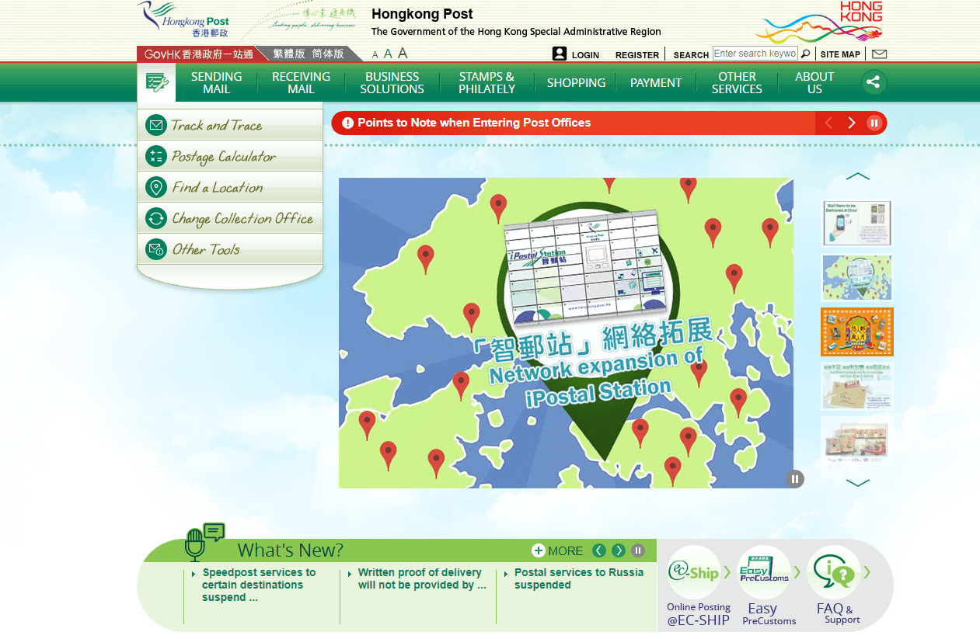Screen dimensions: 980x639
Task: Open Online Posting @EC-SHIP text link
Action: pyautogui.click(x=699, y=613)
